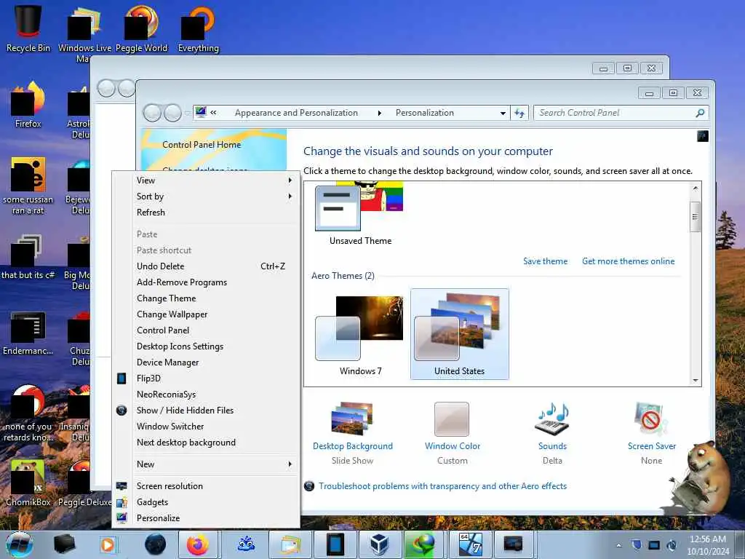Click the Personalization breadcrumb
The image size is (745, 559).
[x=425, y=113]
